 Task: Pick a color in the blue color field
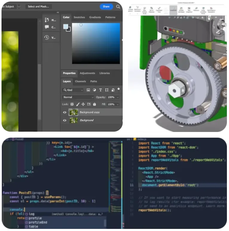[96, 43]
